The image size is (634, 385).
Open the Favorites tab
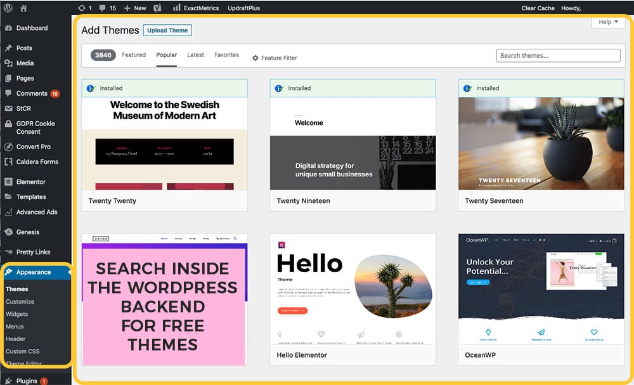pyautogui.click(x=226, y=55)
